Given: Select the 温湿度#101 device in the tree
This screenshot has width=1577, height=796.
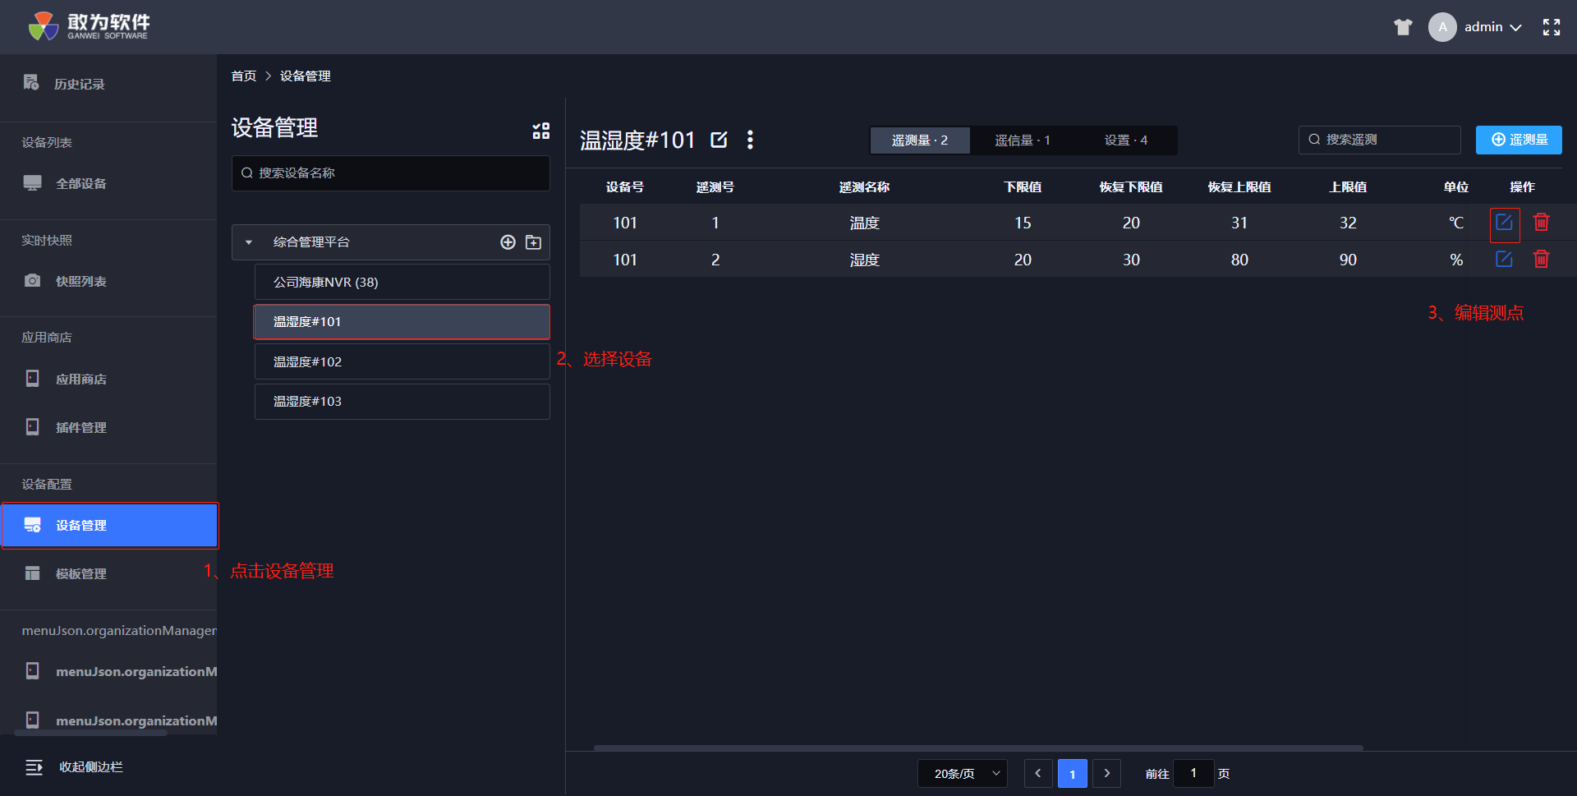Looking at the screenshot, I should click(x=402, y=322).
